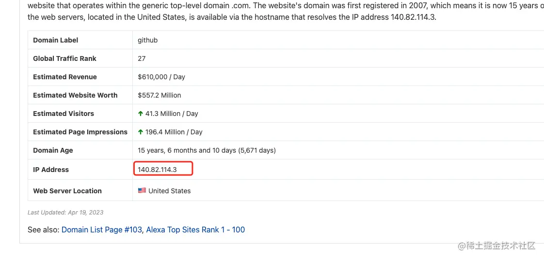
Task: Select the github domain label value
Action: pos(147,40)
